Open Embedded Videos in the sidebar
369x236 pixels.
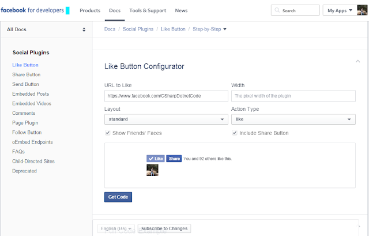pos(32,104)
